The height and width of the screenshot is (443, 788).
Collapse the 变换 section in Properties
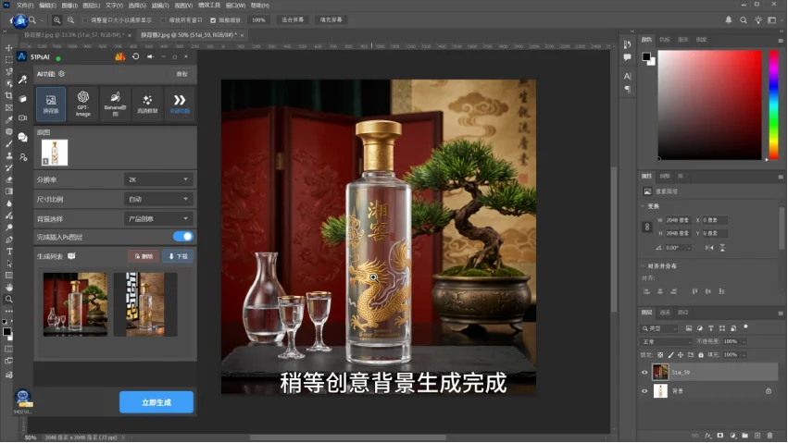643,206
